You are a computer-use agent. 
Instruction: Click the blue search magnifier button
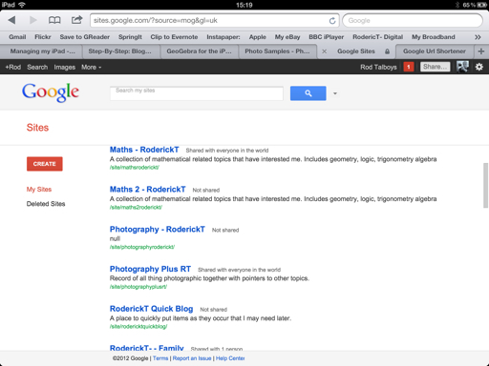(x=308, y=93)
